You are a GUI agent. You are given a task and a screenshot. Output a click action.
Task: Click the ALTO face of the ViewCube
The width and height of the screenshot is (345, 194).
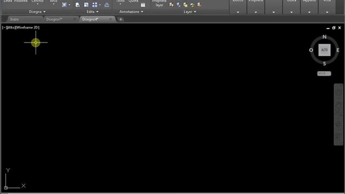[x=325, y=50]
